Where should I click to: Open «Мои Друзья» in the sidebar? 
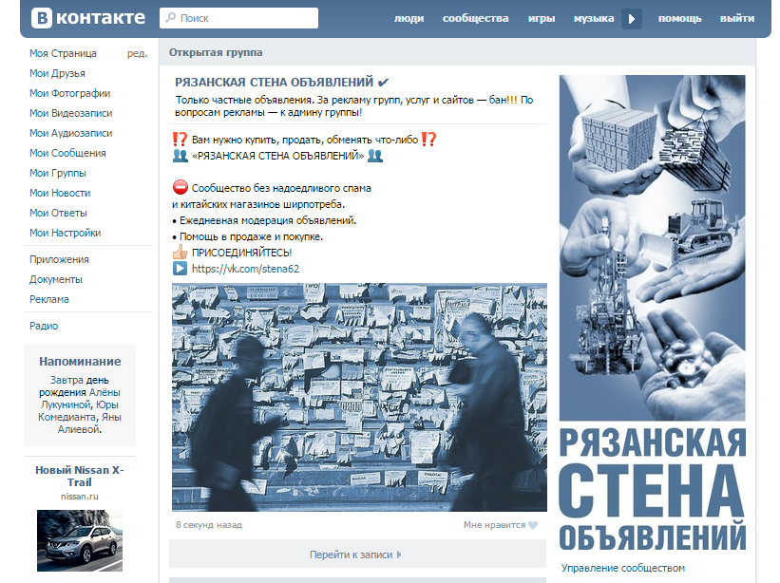click(57, 73)
